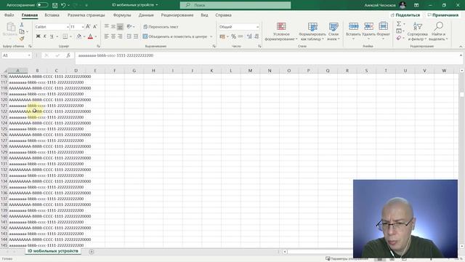Align text to middle of cell

click(113, 26)
